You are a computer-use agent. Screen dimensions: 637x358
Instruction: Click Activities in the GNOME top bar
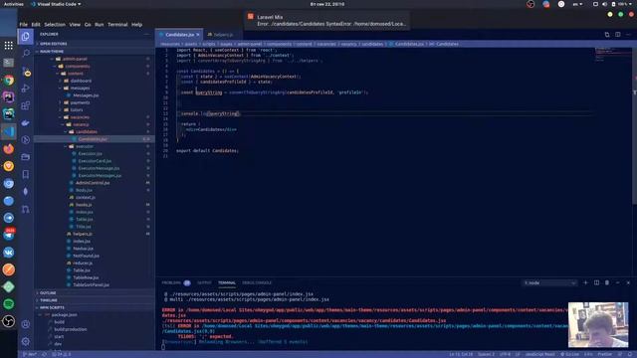pos(13,4)
